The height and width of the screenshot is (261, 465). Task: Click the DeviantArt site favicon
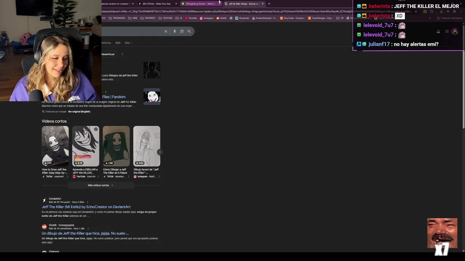44,200
